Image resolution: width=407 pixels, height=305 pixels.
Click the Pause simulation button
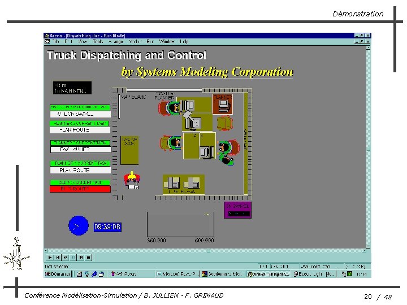coord(73,258)
